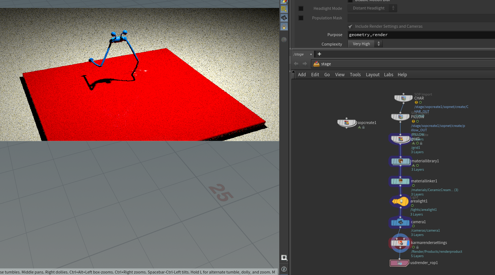Click the viewport camera options icon
The width and height of the screenshot is (495, 275).
tap(284, 18)
